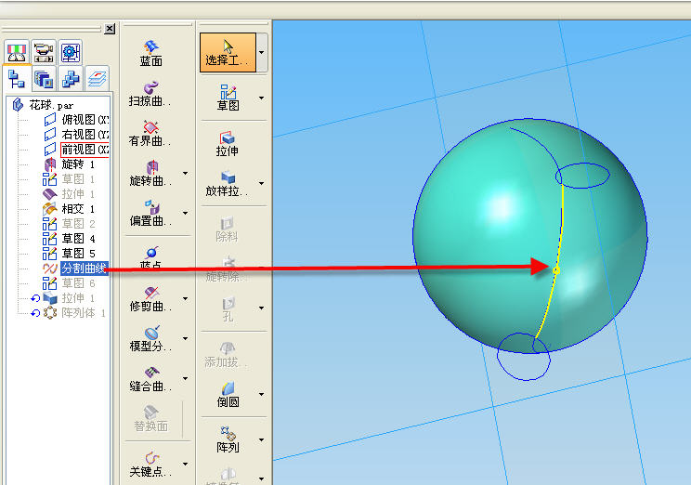The height and width of the screenshot is (485, 691).
Task: Expand the 放样拉 dropdown arrow
Action: [x=262, y=183]
